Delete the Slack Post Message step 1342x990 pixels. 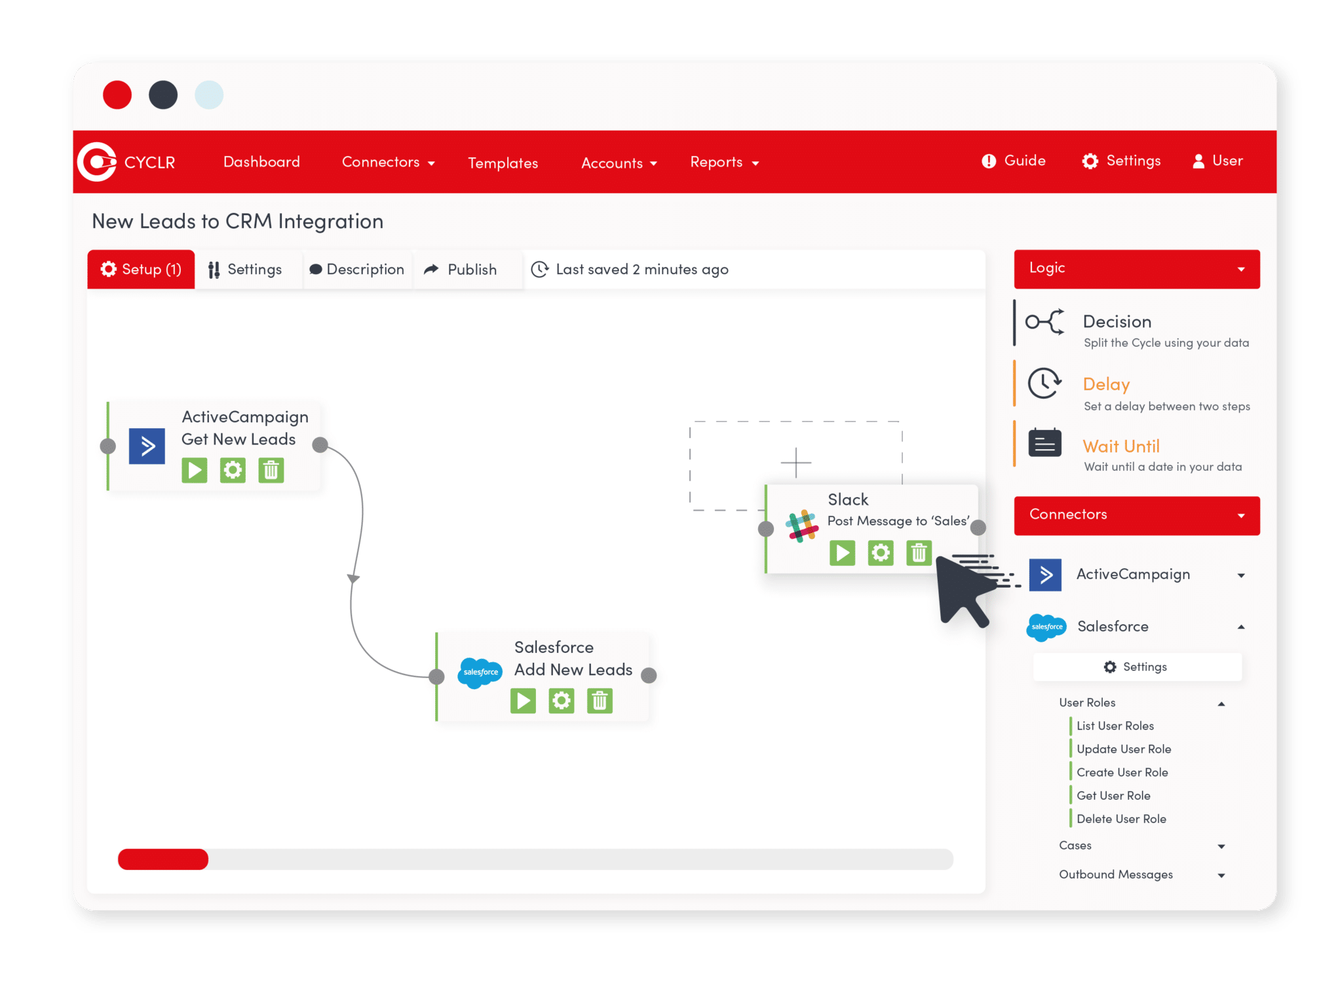pyautogui.click(x=919, y=553)
